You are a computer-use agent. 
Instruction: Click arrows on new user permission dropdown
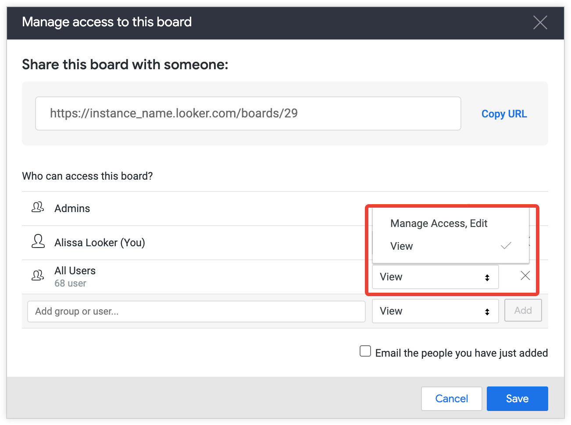(x=487, y=312)
